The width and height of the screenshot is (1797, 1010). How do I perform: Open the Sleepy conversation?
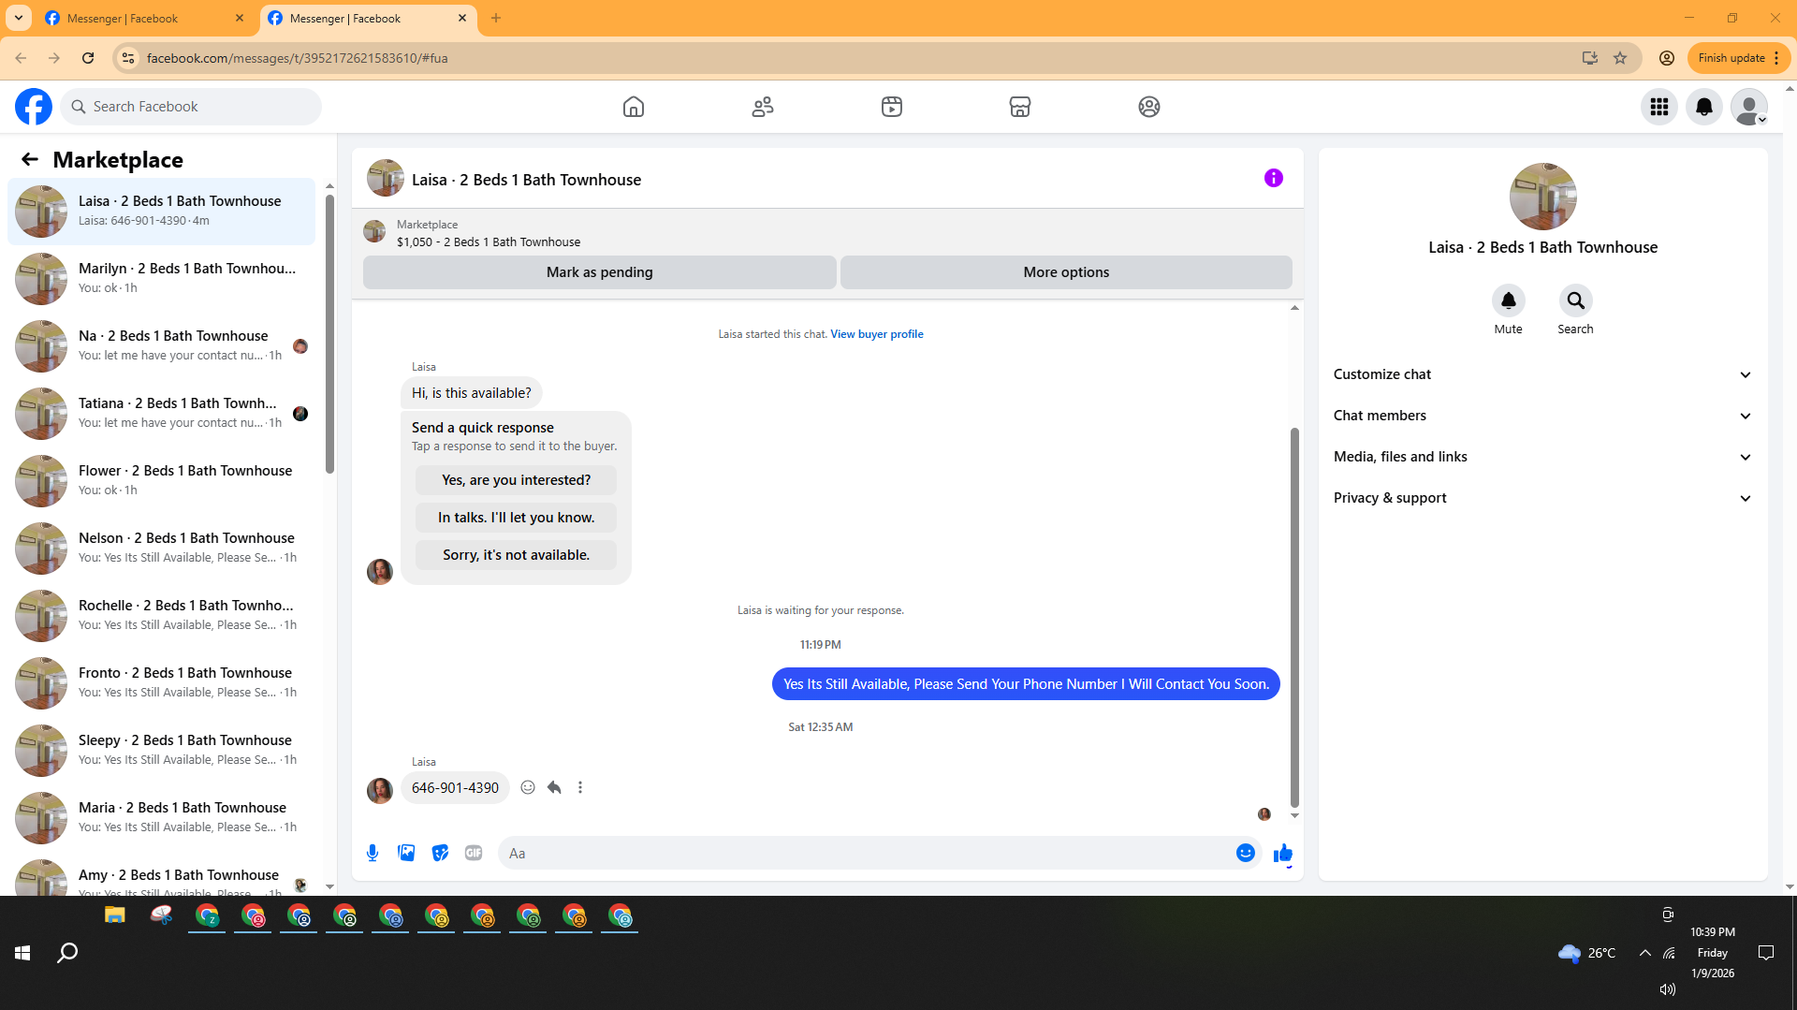pos(161,750)
